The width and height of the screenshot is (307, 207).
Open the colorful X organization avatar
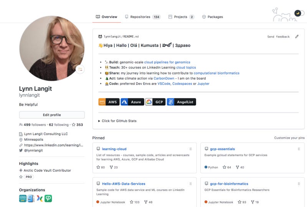[x=40, y=199]
